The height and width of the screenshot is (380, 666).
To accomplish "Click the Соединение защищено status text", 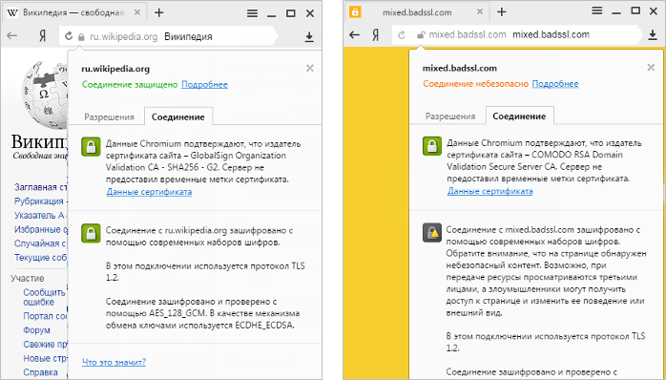I will pos(130,85).
